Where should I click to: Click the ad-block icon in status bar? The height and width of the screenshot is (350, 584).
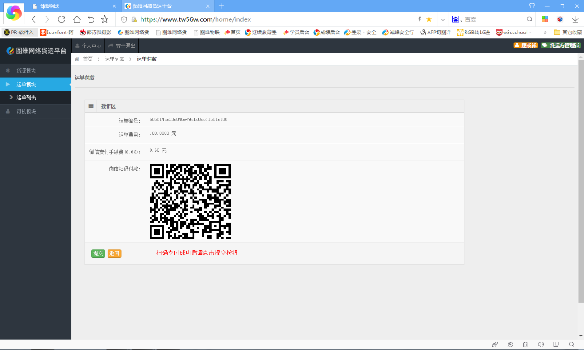(510, 345)
